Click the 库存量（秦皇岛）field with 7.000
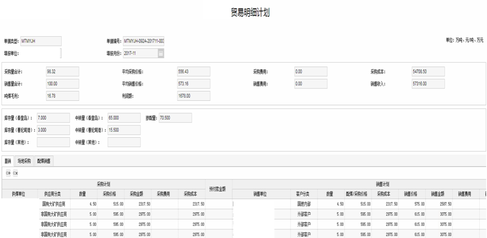 coord(53,118)
